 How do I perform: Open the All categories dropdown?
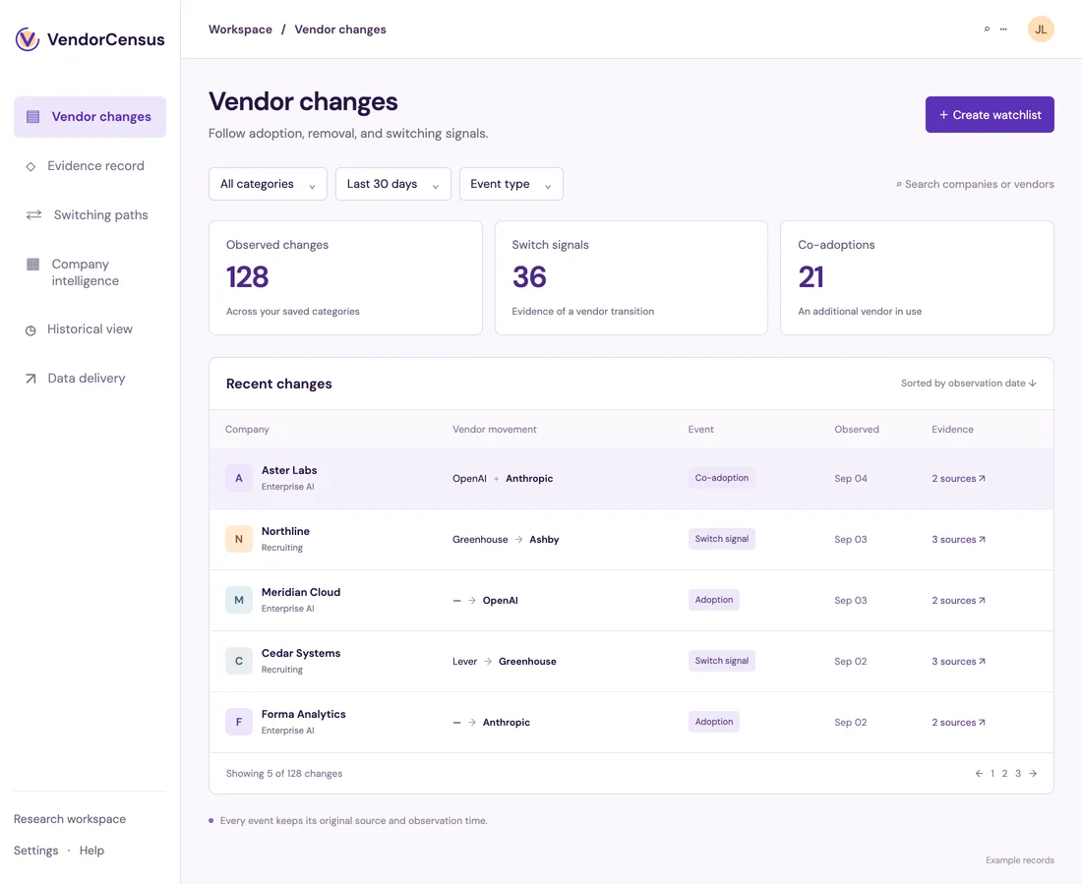tap(268, 184)
